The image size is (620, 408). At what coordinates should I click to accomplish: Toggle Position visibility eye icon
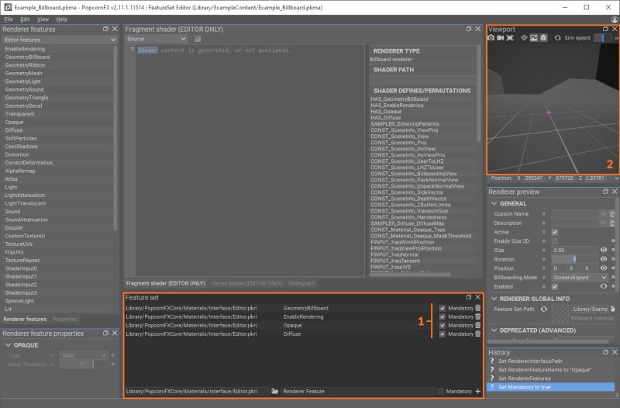[604, 268]
